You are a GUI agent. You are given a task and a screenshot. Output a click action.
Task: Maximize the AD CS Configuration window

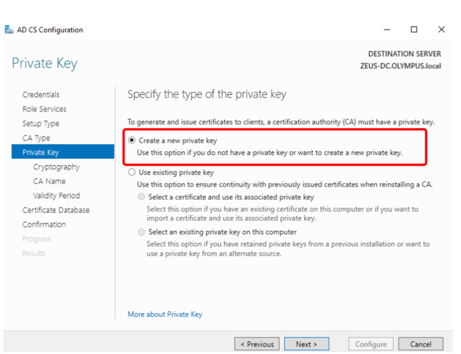click(414, 30)
